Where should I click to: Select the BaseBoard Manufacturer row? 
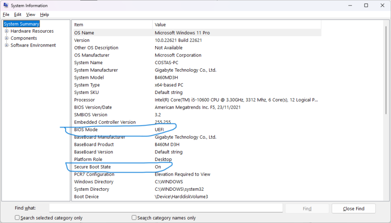(x=197, y=137)
